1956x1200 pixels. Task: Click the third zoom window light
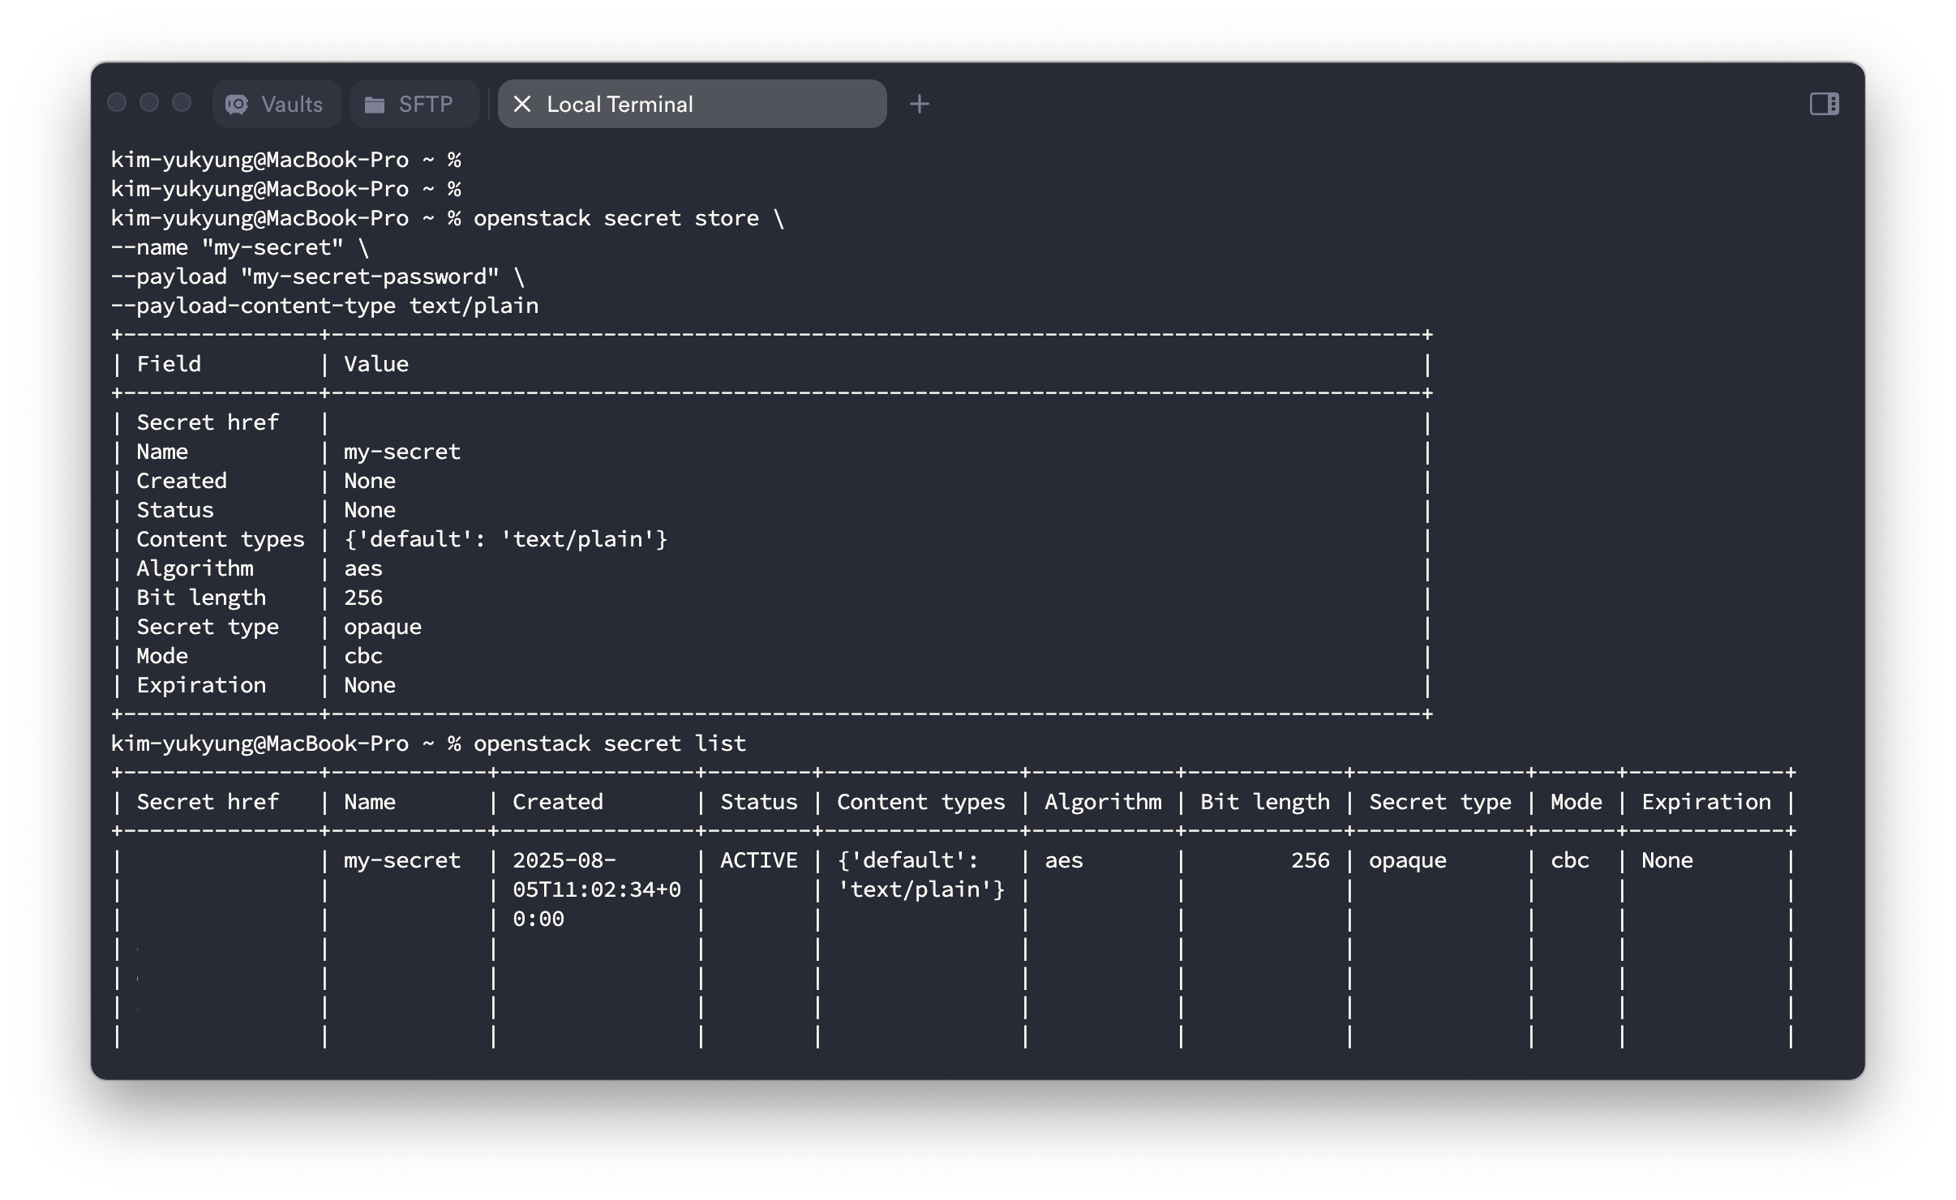182,102
